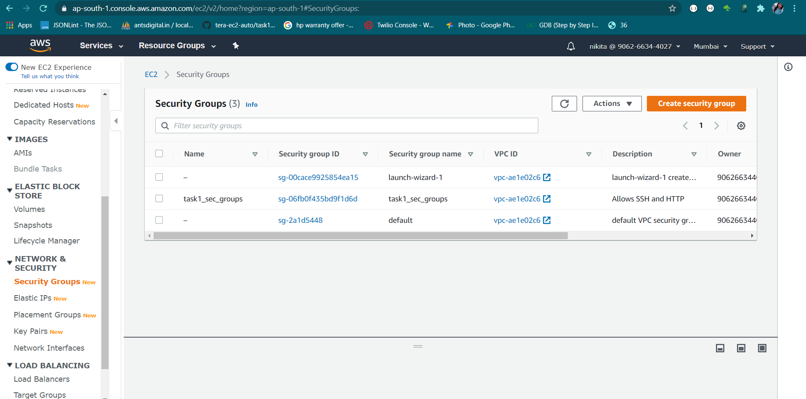Viewport: 806px width, 399px height.
Task: Collapse the left navigation using the arrow icon
Action: tap(116, 120)
